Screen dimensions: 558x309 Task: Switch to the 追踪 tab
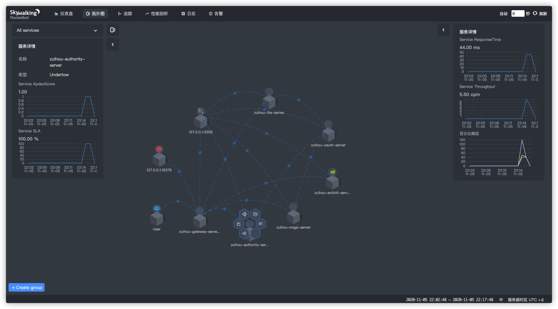click(x=125, y=13)
